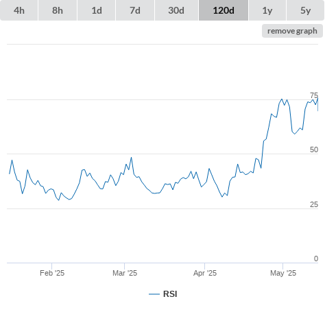Select the 8h time range tab
This screenshot has height=312, width=325.
pyautogui.click(x=58, y=10)
